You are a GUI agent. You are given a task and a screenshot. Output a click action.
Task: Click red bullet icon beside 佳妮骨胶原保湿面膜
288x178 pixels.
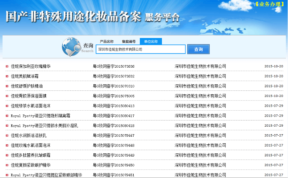point(7,96)
